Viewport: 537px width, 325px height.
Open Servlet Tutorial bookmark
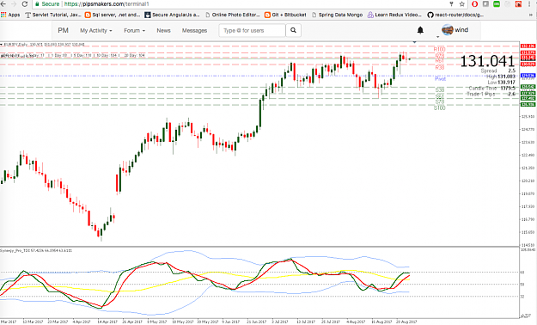tap(53, 15)
